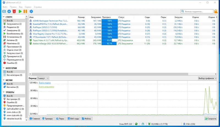
Task: Click the add torrent link toolbar icon
Action: tap(4, 12)
